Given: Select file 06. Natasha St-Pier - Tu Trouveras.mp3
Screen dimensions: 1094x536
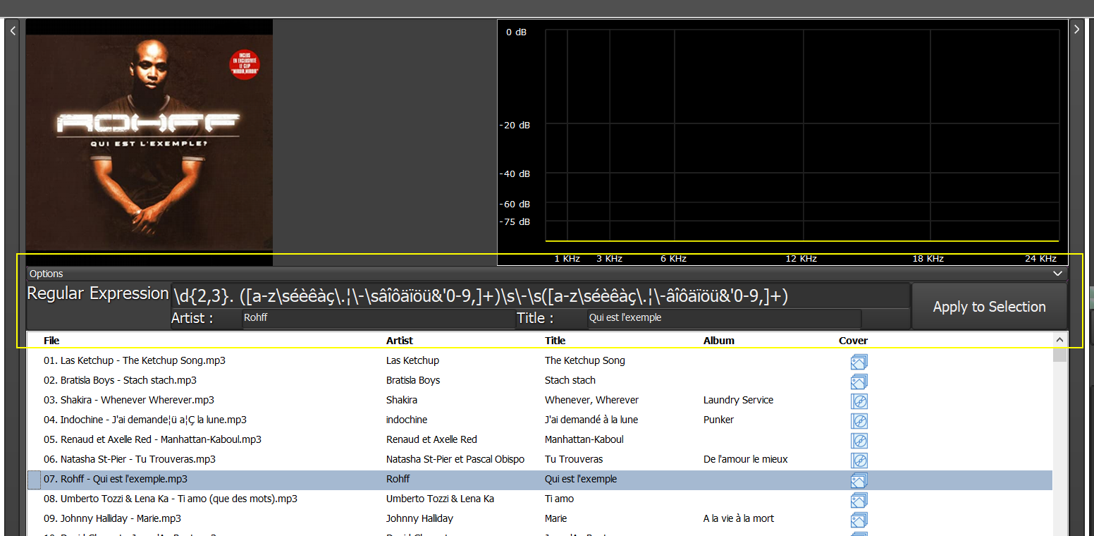Looking at the screenshot, I should [x=130, y=459].
